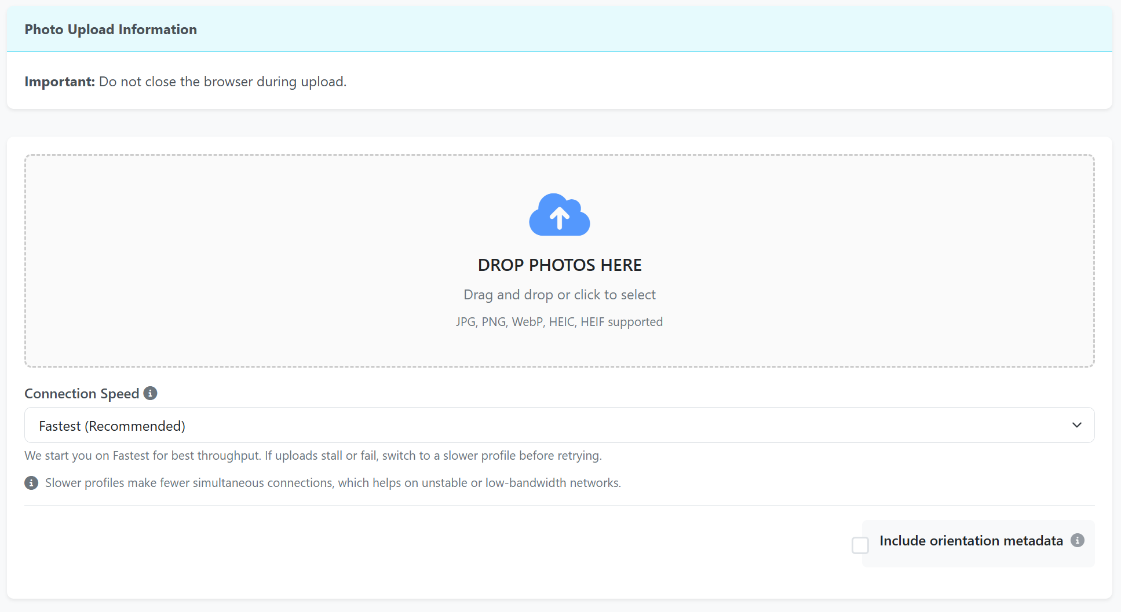Click the "Important" browser warning message
1121x612 pixels.
pos(185,81)
